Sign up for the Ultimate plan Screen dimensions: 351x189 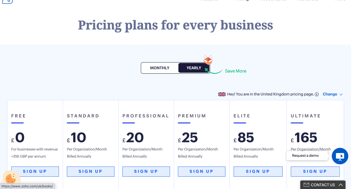click(315, 172)
